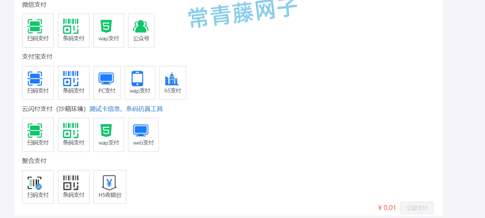This screenshot has width=485, height=218.
Task: Select WeChat scan-code payment (扫码支付)
Action: (x=38, y=31)
